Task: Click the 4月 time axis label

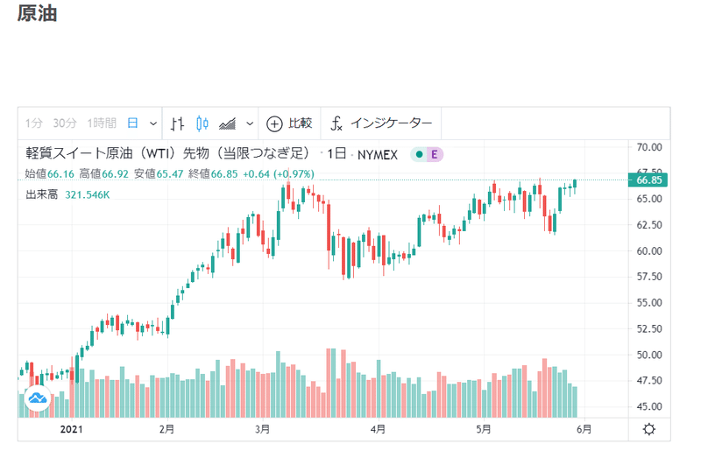Action: (x=379, y=429)
